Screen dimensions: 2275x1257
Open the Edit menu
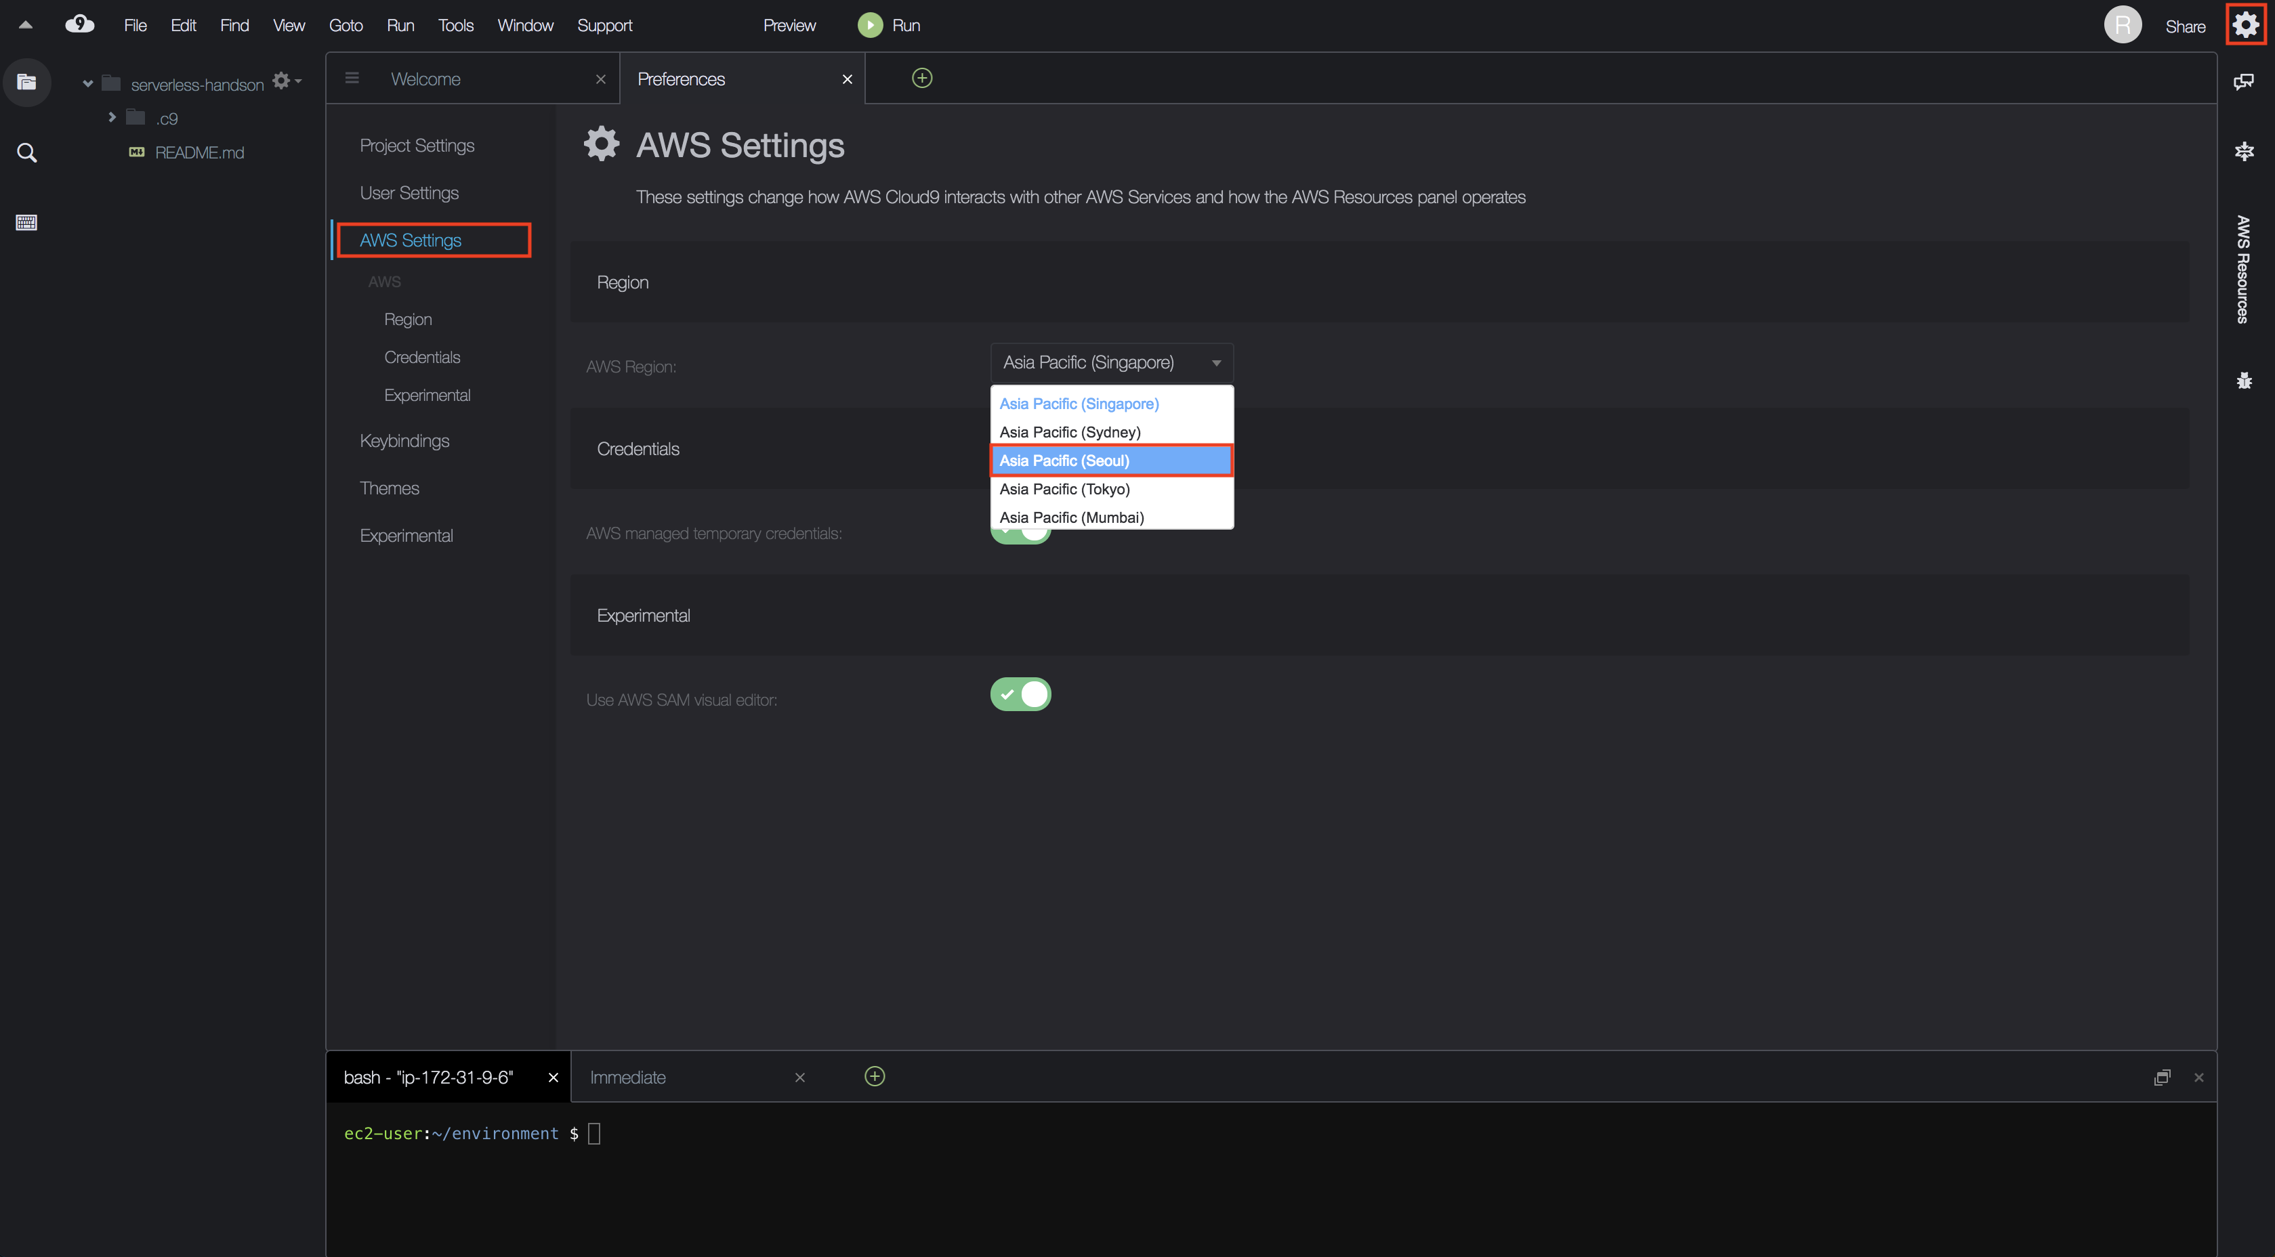tap(183, 26)
